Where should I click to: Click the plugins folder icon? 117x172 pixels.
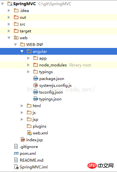pyautogui.click(x=29, y=126)
